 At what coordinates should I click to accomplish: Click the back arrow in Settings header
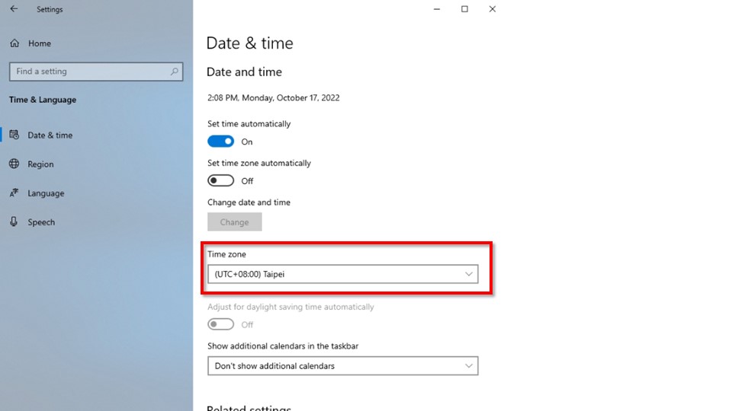(x=14, y=10)
